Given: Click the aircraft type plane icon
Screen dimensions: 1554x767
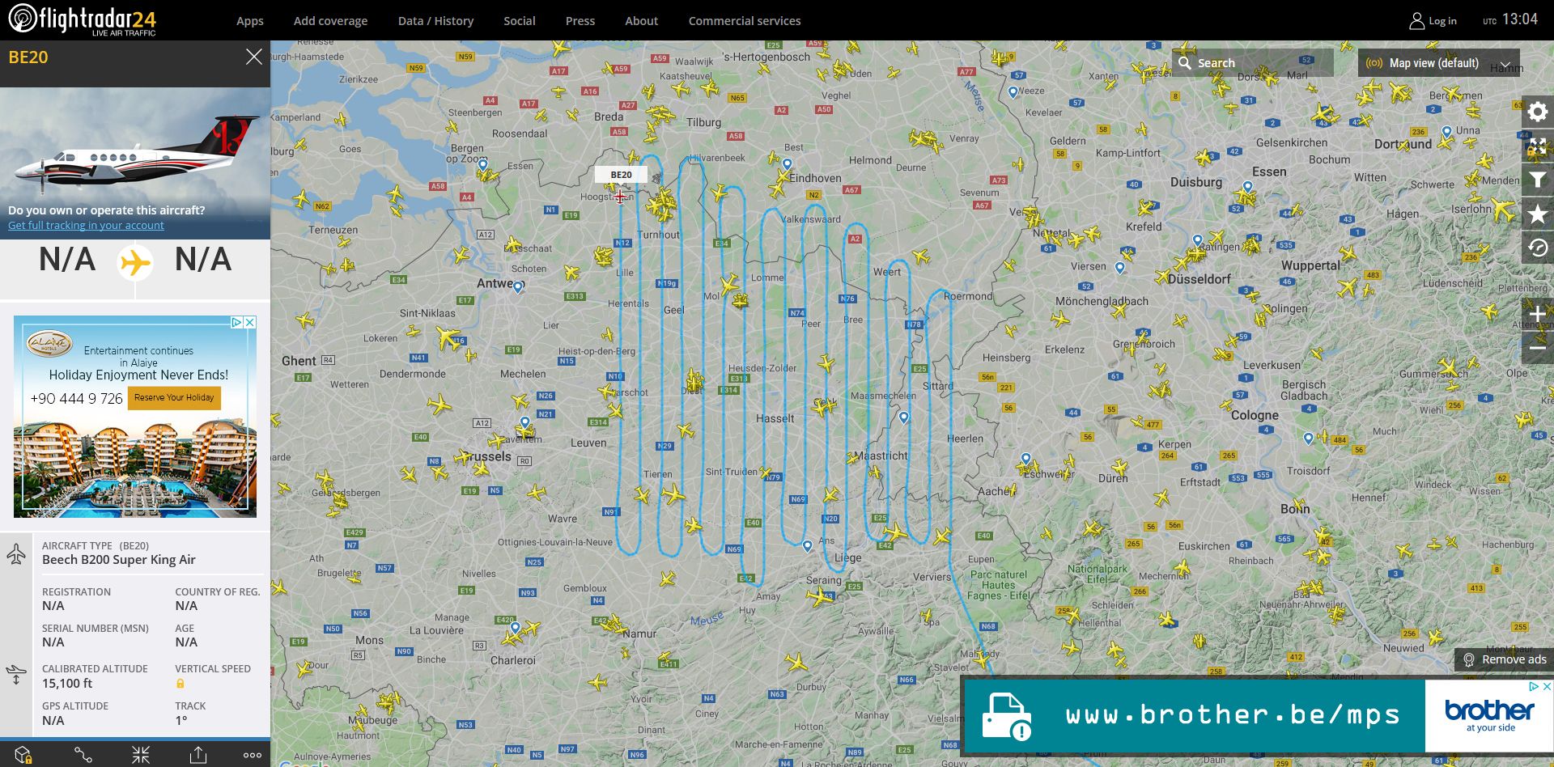Looking at the screenshot, I should tap(16, 554).
